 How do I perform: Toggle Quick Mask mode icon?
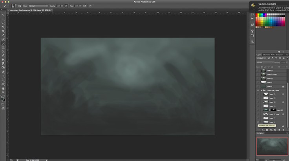[3, 104]
